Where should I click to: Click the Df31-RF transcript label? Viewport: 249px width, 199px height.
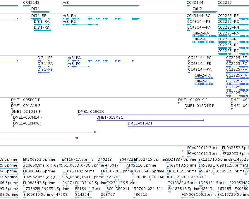tap(39, 16)
